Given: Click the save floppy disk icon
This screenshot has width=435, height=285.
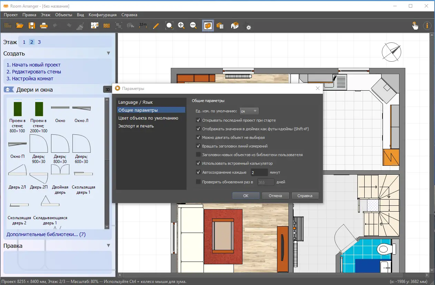Looking at the screenshot, I should (x=32, y=26).
